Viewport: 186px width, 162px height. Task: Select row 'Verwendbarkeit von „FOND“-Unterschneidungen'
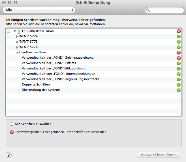pyautogui.click(x=94, y=74)
